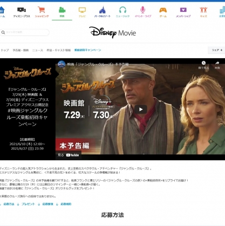Click the Watch Later clock icon
Viewport: 225px width, 226px height.
point(203,63)
